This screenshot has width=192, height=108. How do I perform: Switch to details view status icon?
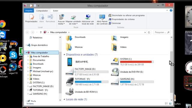click(x=166, y=103)
